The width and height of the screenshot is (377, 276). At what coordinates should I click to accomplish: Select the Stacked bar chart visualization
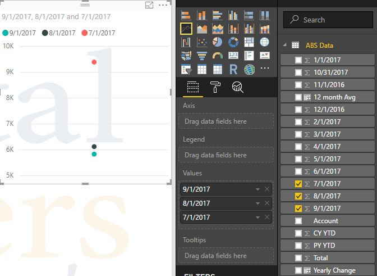pos(186,15)
